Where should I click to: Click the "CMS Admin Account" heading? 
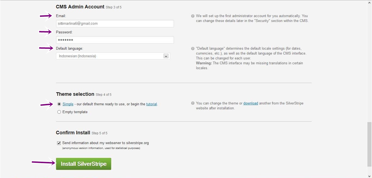pyautogui.click(x=80, y=7)
